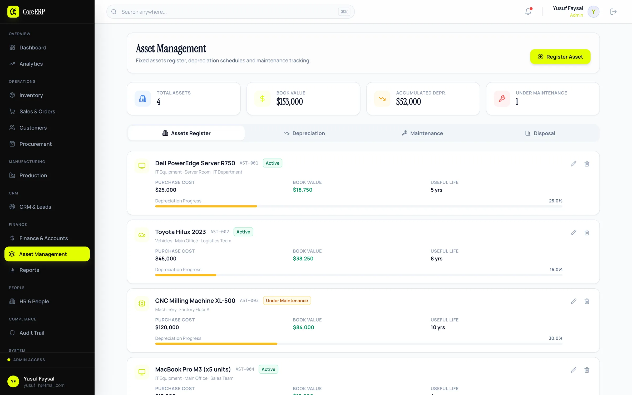Image resolution: width=632 pixels, height=395 pixels.
Task: Delete the MacBook Pro M3 asset
Action: click(587, 370)
